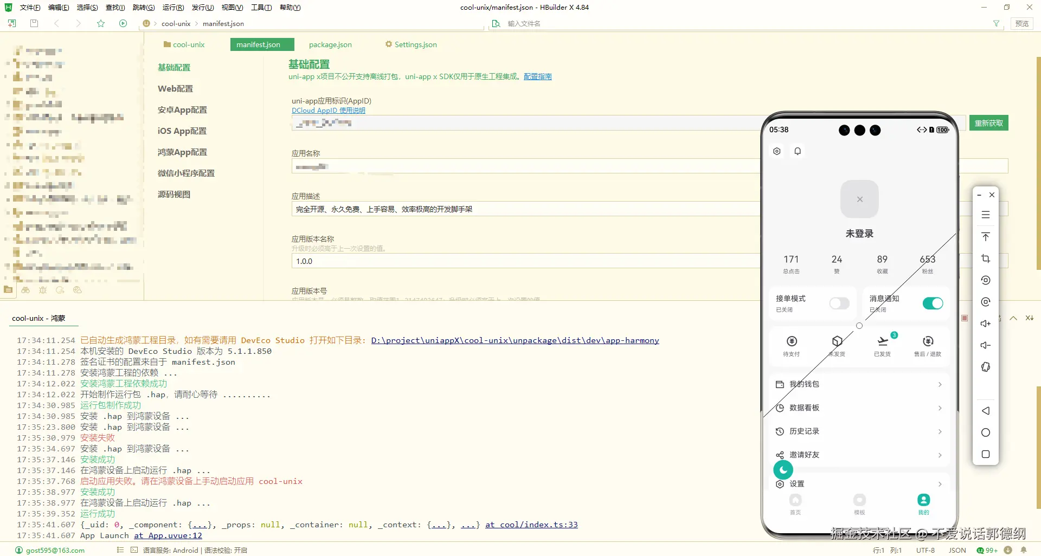Tap the hexagon settings icon top of phone
The width and height of the screenshot is (1041, 556).
click(x=777, y=151)
